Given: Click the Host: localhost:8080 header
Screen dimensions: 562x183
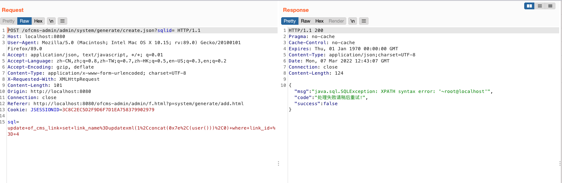Looking at the screenshot, I should [36, 37].
